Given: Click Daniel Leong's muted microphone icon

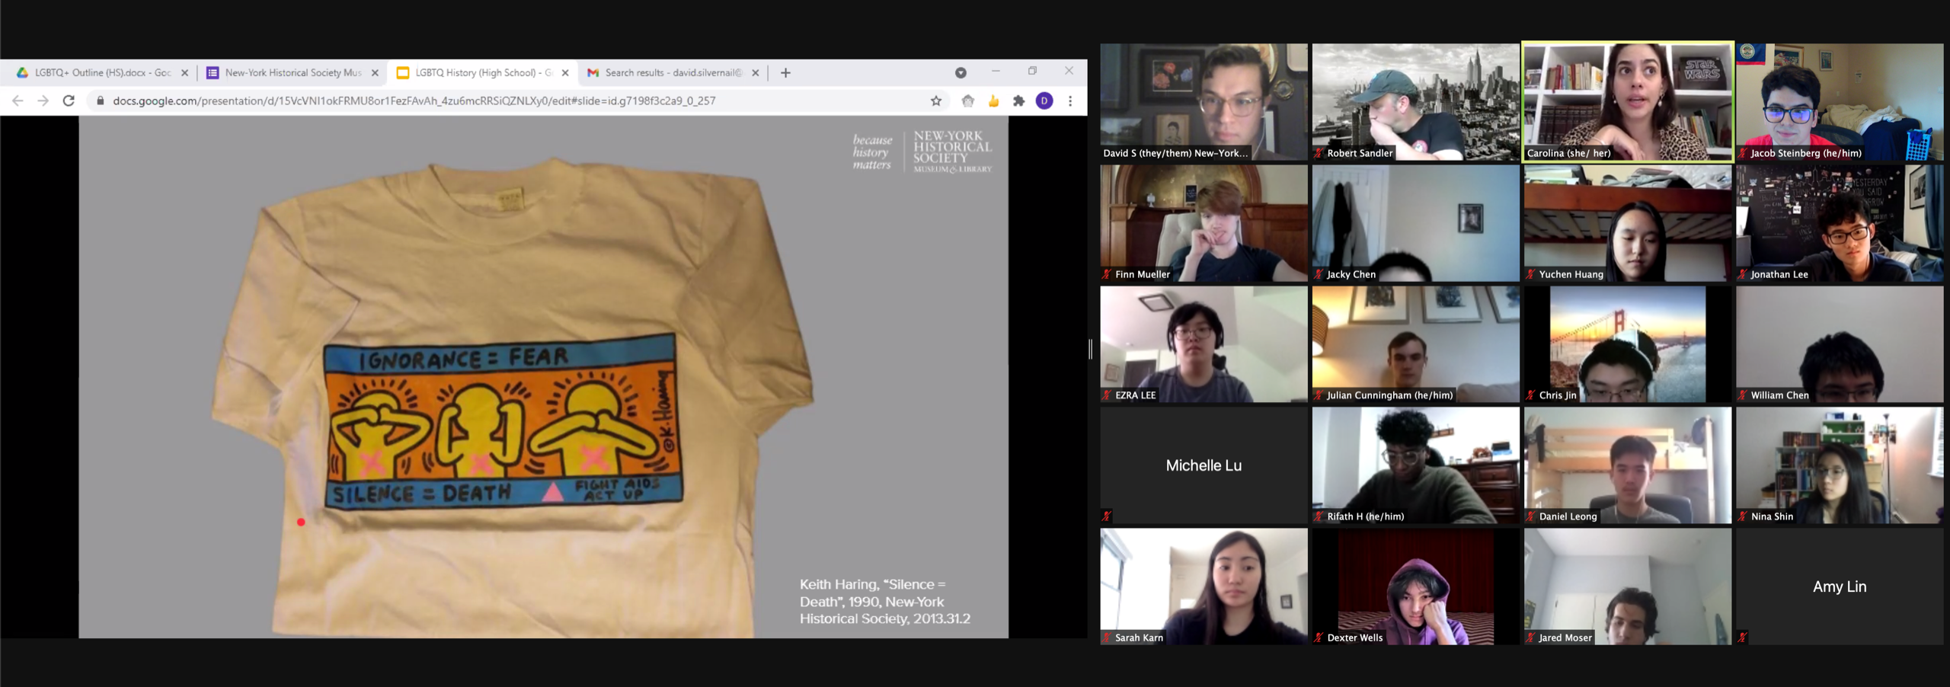Looking at the screenshot, I should (1530, 516).
